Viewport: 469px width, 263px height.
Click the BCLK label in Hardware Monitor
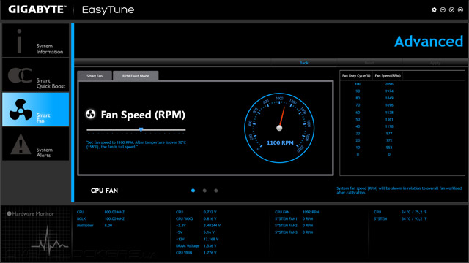[81, 218]
